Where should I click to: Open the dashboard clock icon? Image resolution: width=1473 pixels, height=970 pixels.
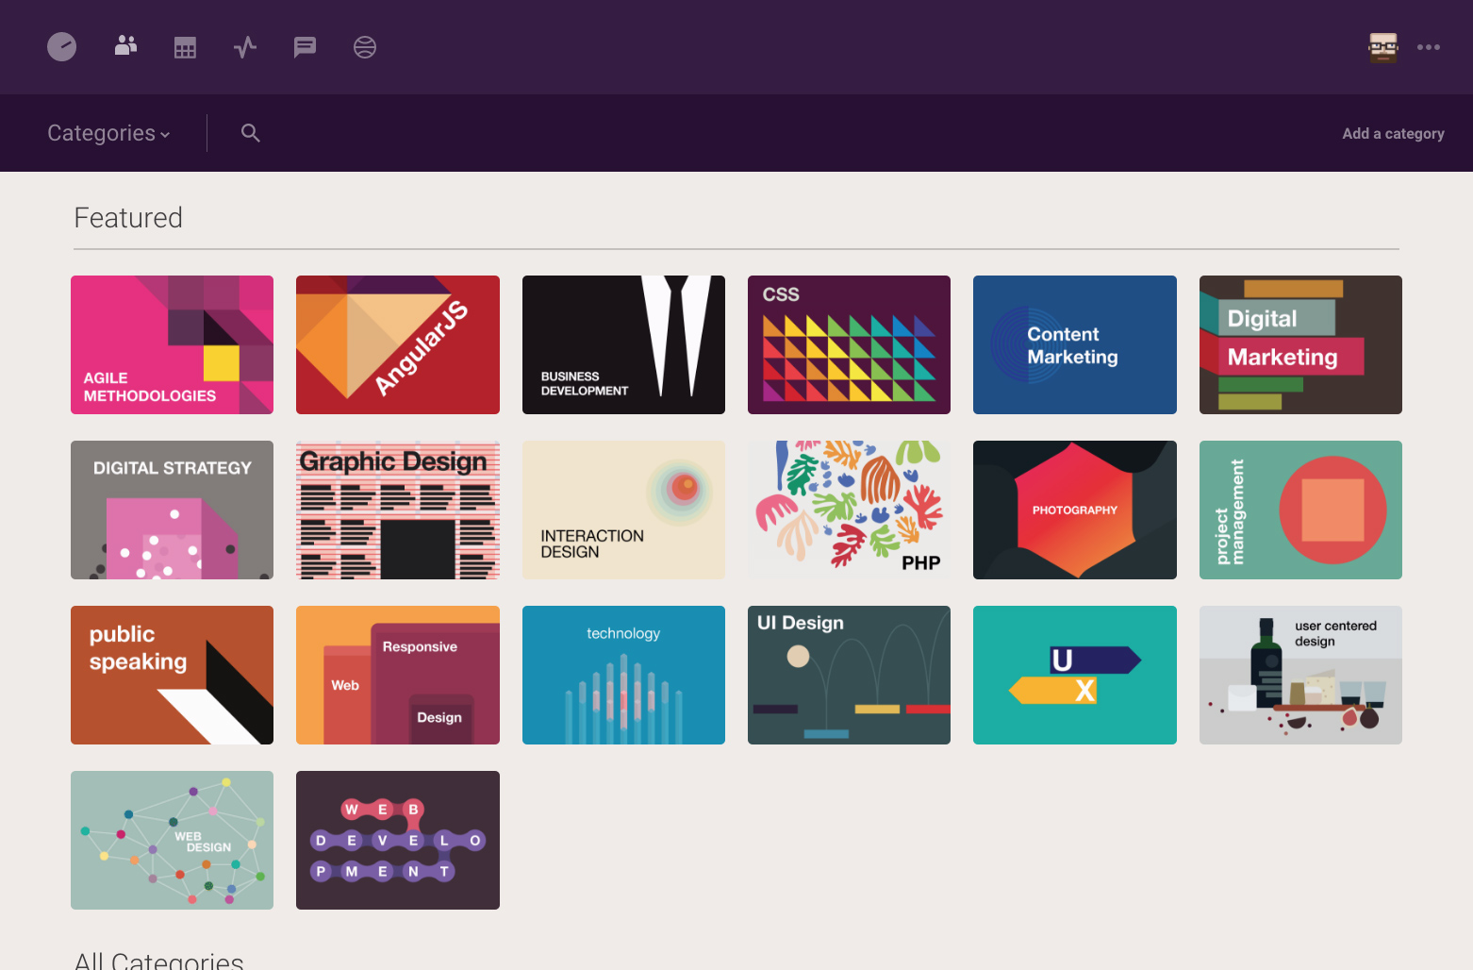pos(62,47)
